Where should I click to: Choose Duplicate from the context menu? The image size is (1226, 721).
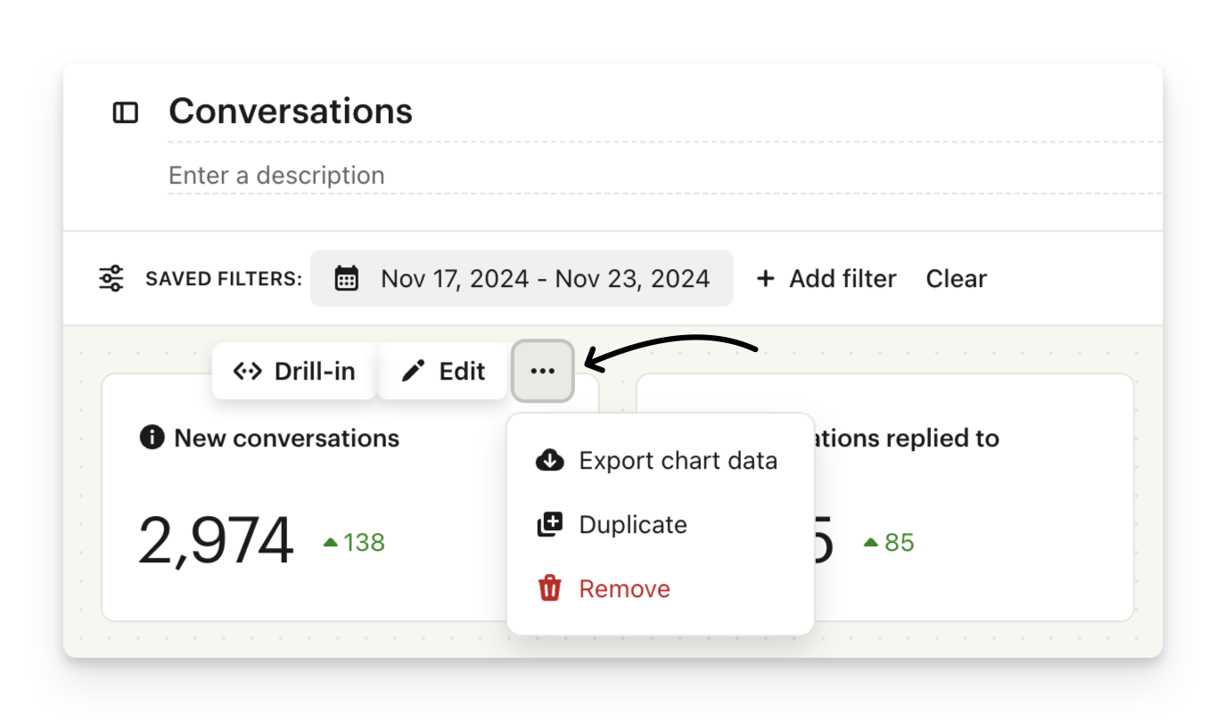tap(633, 525)
